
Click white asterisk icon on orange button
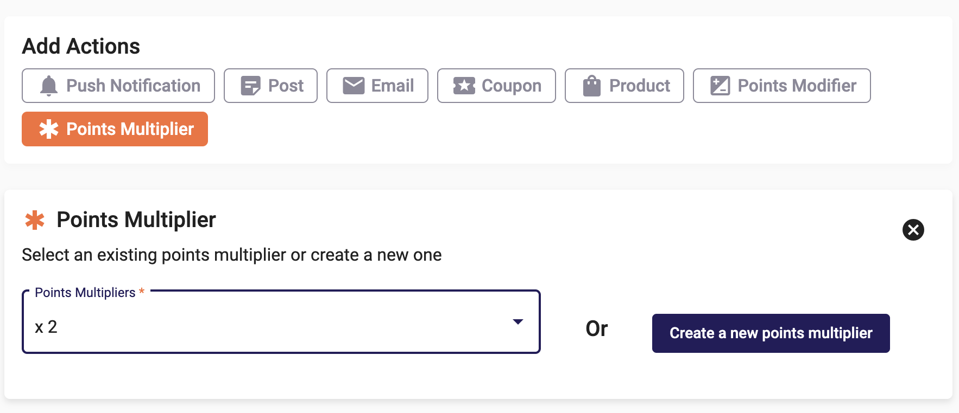(x=49, y=129)
